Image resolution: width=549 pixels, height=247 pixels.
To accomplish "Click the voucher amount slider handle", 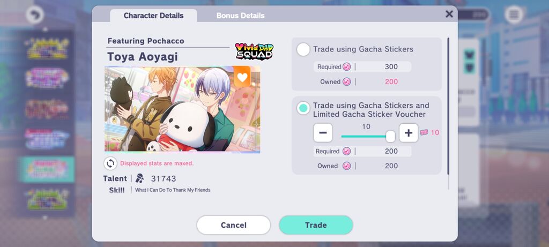I will [x=390, y=137].
